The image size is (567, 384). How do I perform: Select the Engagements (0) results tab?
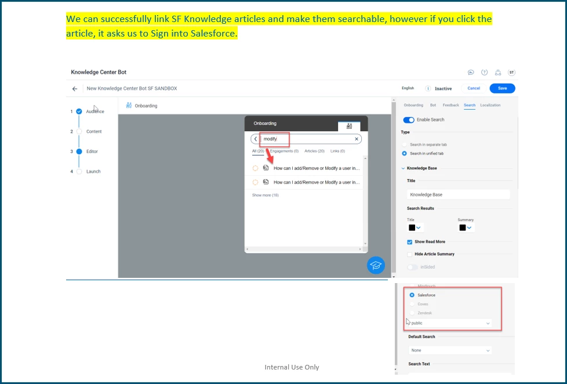click(284, 151)
